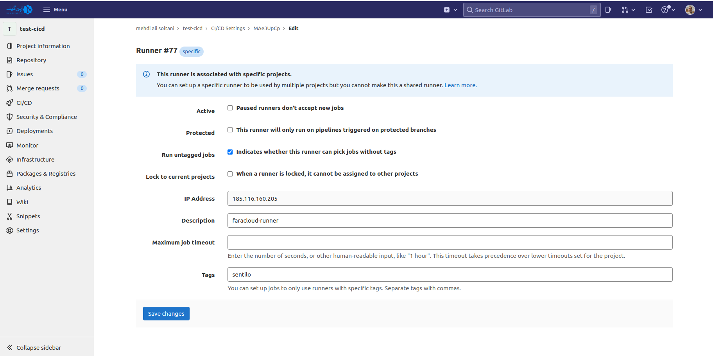Click the Issues icon in top navbar
This screenshot has height=356, width=713.
coord(608,10)
